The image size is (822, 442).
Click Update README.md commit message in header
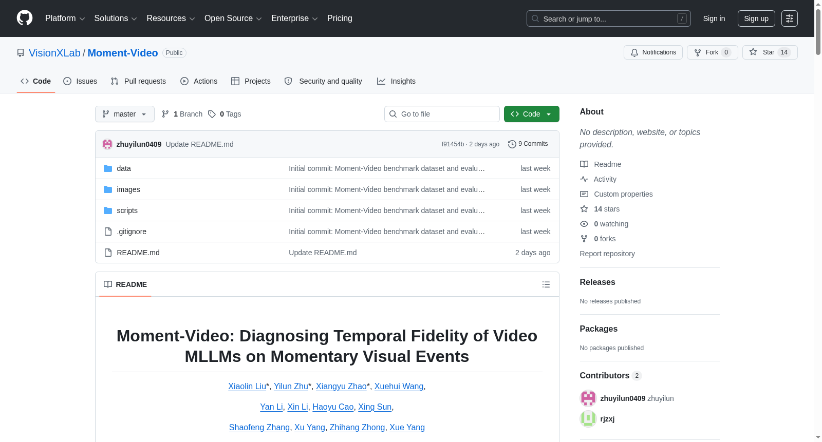[199, 144]
